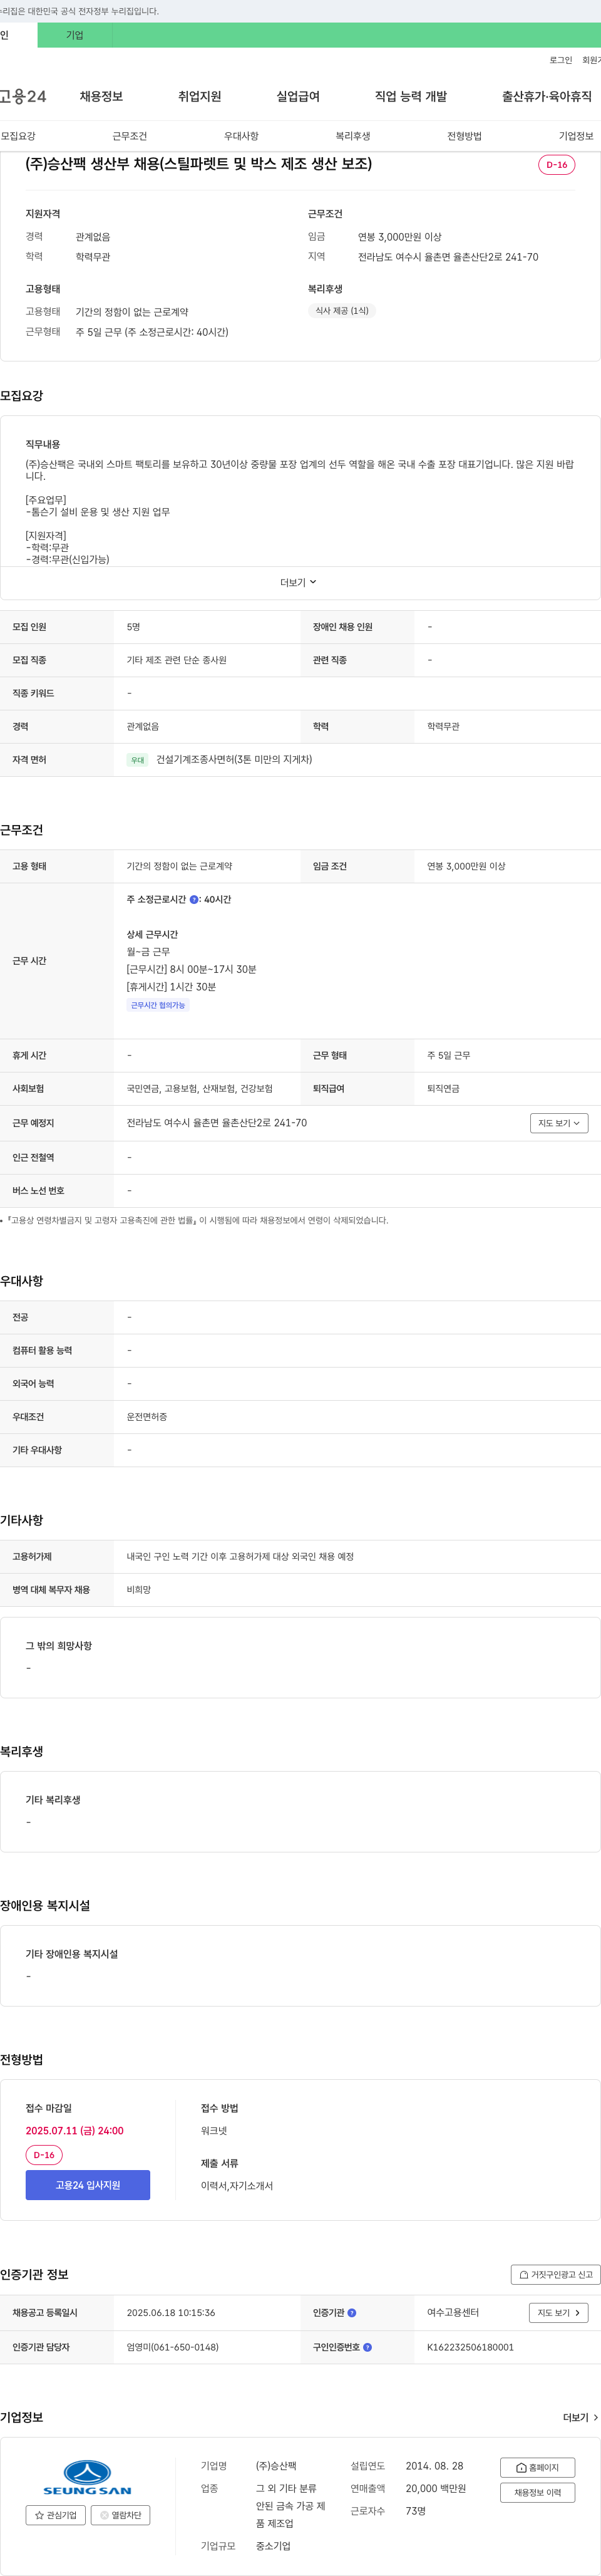
Task: Click the 채용정보 이력 button
Action: [537, 2492]
